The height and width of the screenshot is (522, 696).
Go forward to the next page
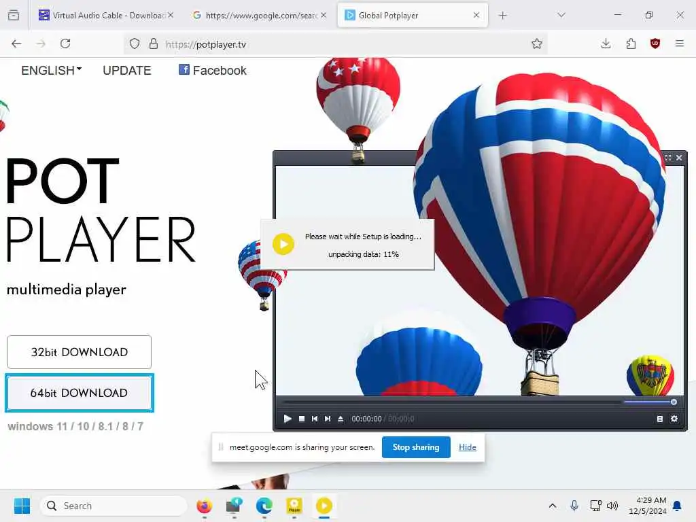41,43
